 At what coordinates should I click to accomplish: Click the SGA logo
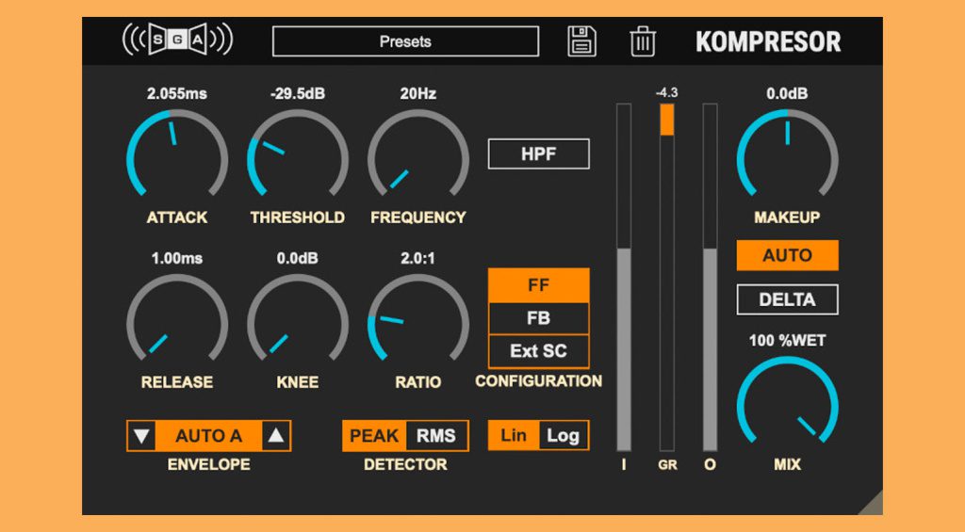point(178,40)
